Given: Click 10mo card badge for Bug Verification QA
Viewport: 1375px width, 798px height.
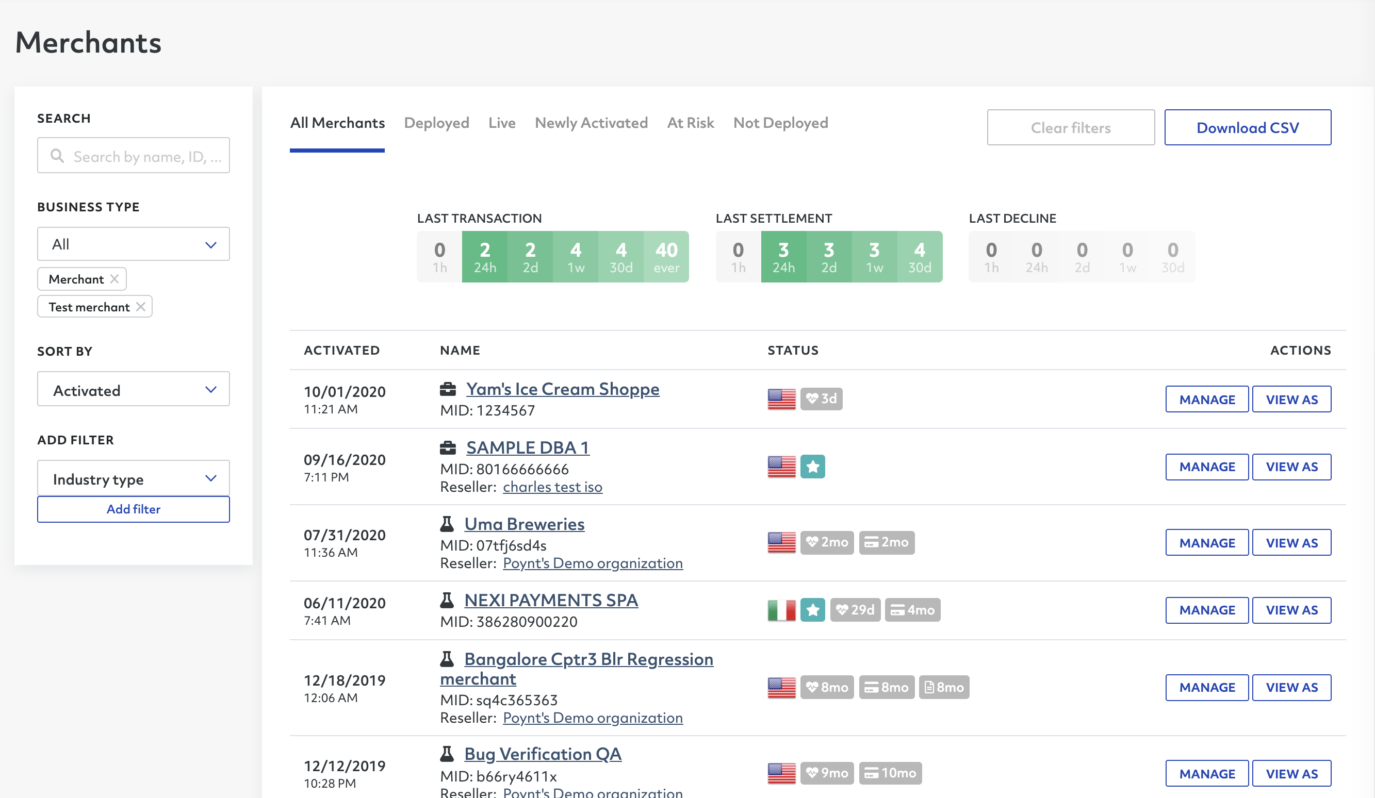Looking at the screenshot, I should 891,773.
